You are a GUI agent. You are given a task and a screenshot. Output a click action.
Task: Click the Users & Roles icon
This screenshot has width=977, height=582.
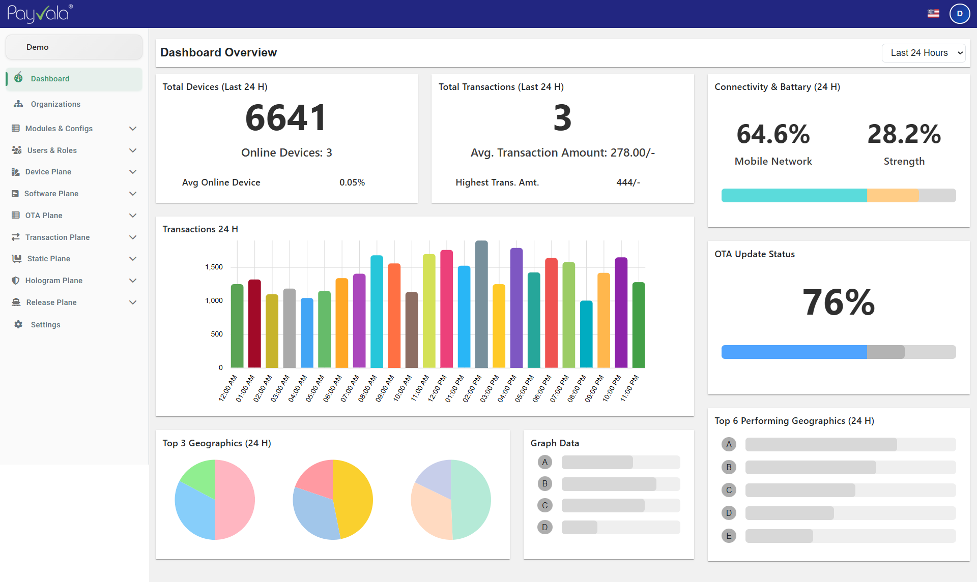pyautogui.click(x=17, y=150)
